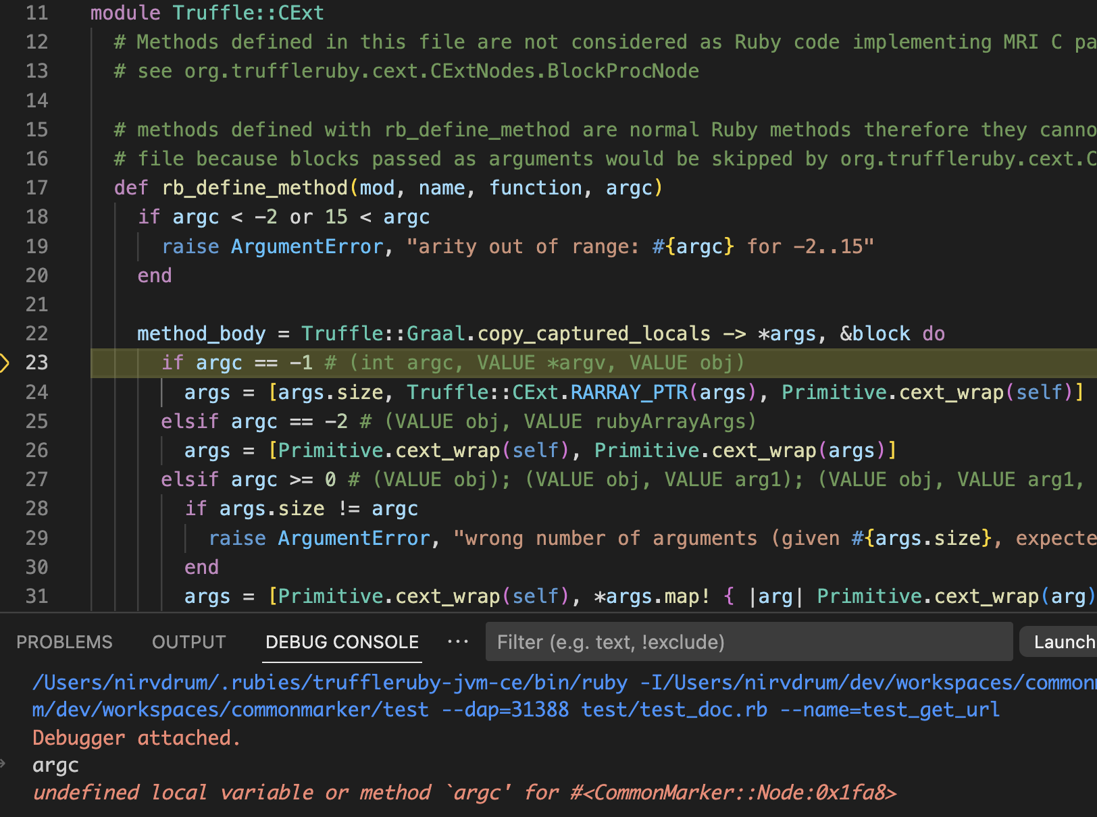
Task: Click the test_doc.rb path in the console
Action: pos(675,710)
